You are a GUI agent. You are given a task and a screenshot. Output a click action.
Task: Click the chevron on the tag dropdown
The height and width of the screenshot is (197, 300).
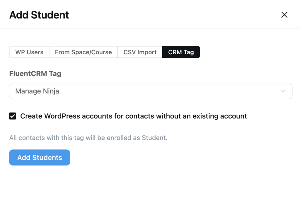283,91
